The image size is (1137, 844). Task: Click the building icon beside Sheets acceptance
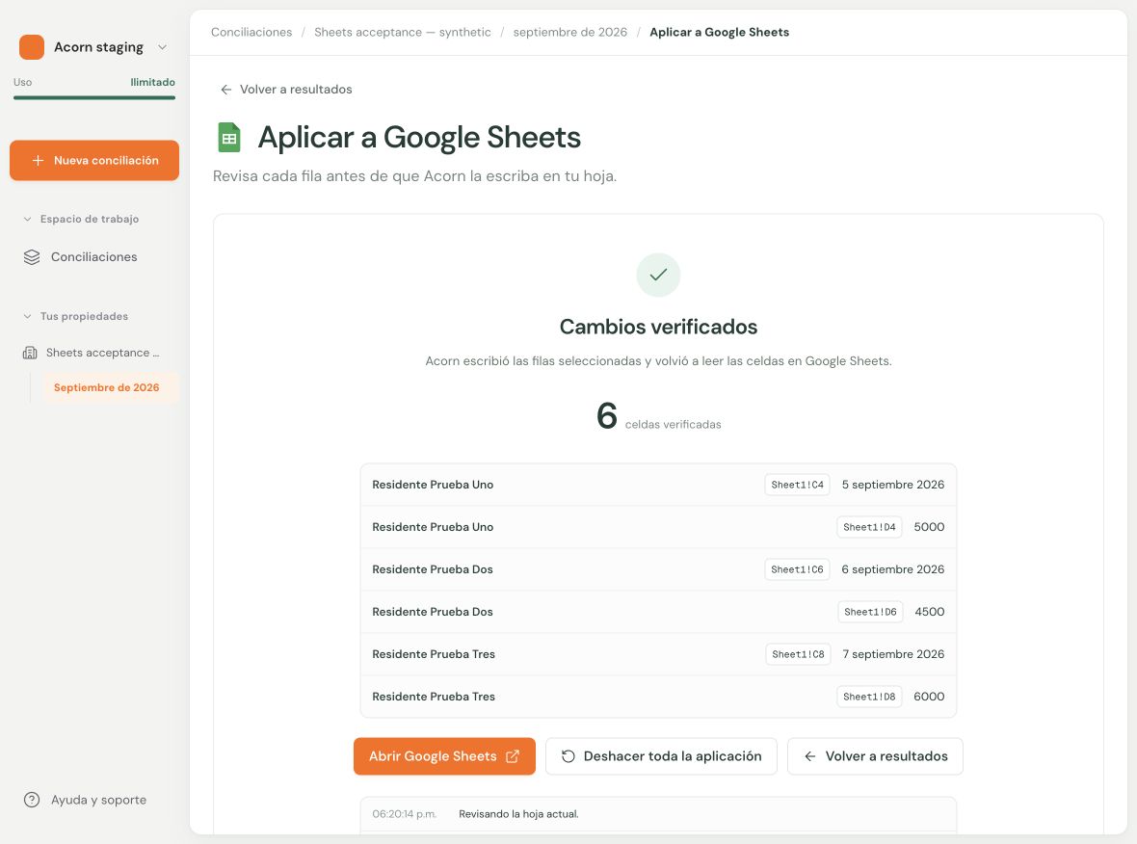point(30,354)
